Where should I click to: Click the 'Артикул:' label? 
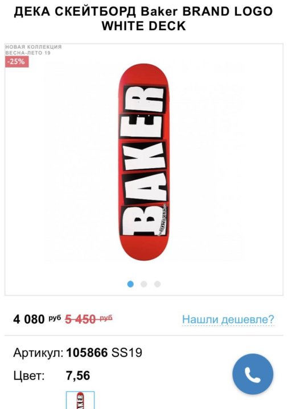[38, 353]
